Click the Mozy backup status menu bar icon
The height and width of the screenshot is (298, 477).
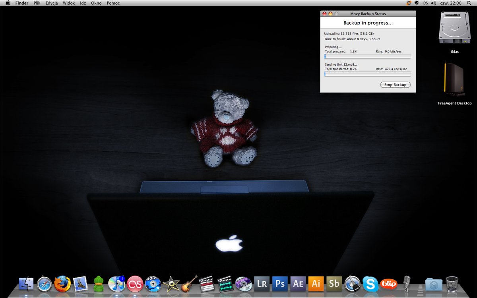(409, 3)
